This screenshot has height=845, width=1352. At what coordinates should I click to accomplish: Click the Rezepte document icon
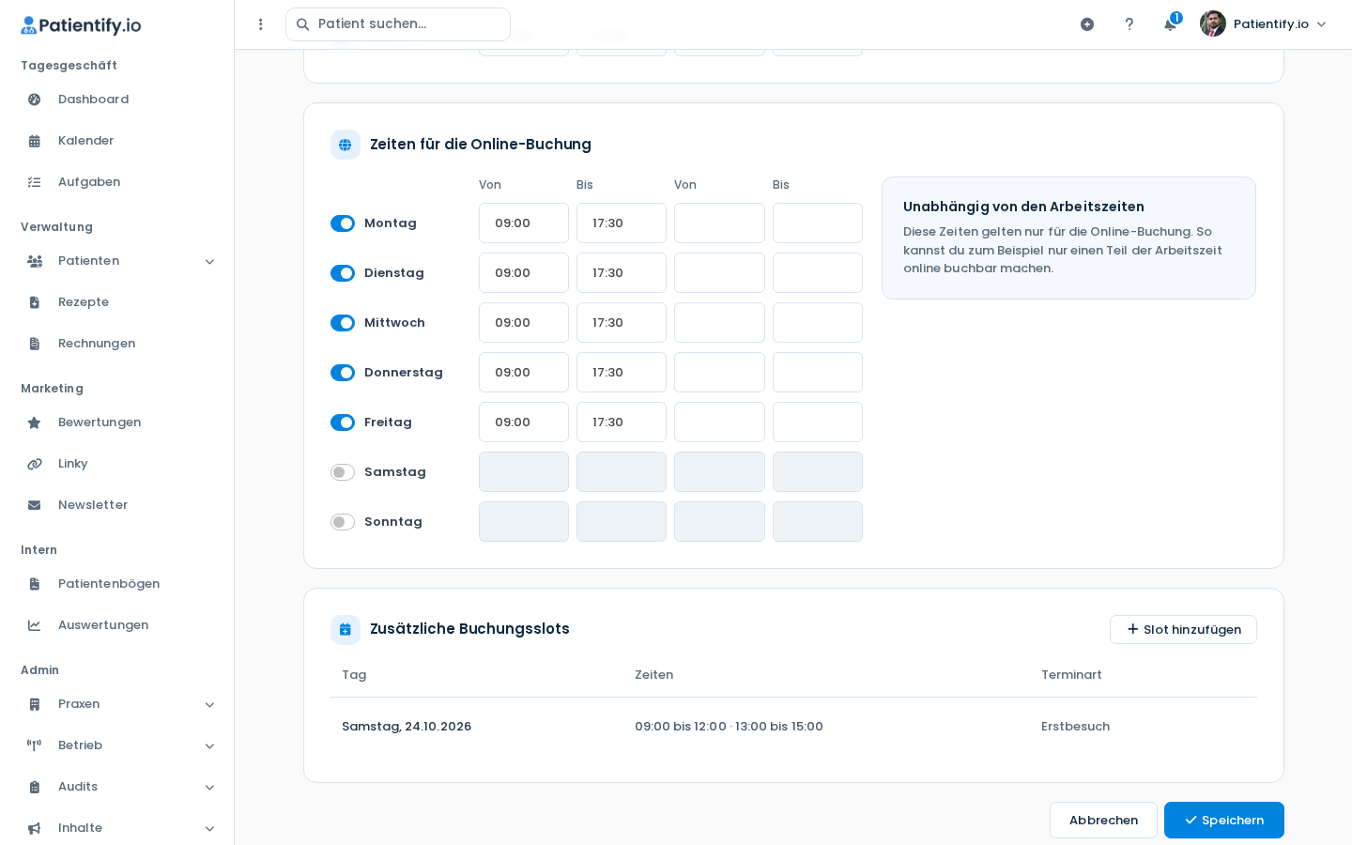click(x=35, y=302)
